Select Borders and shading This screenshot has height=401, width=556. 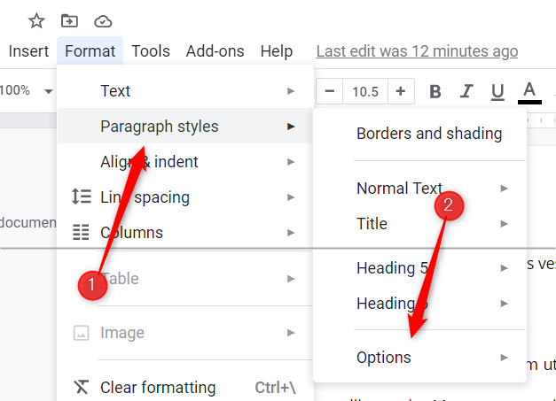pos(429,134)
